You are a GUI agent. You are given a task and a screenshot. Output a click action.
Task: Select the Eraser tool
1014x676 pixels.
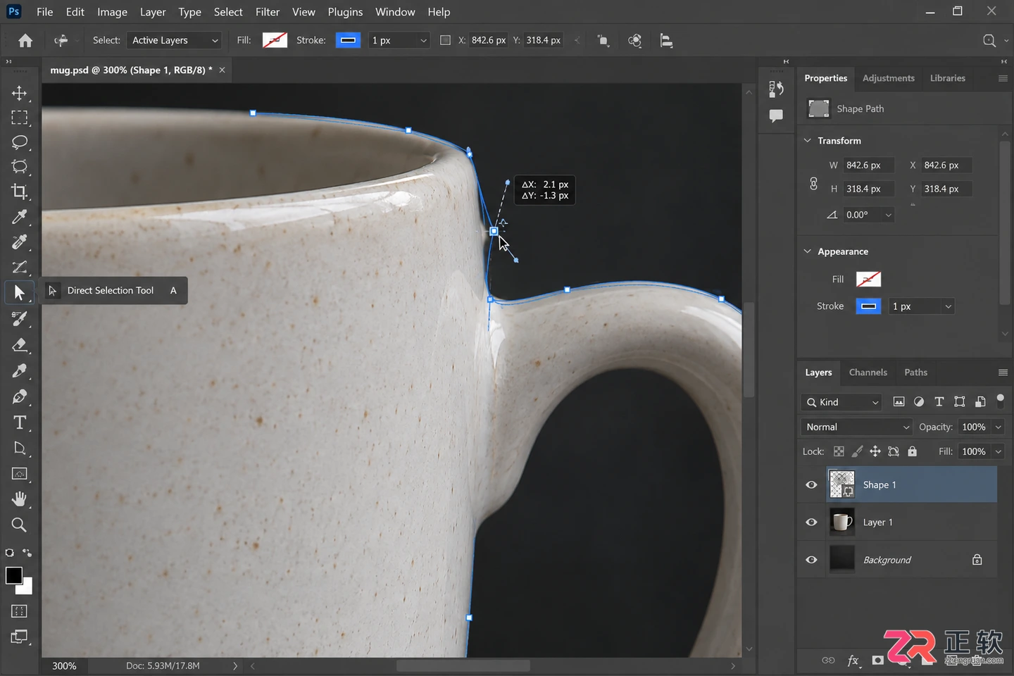(x=19, y=345)
